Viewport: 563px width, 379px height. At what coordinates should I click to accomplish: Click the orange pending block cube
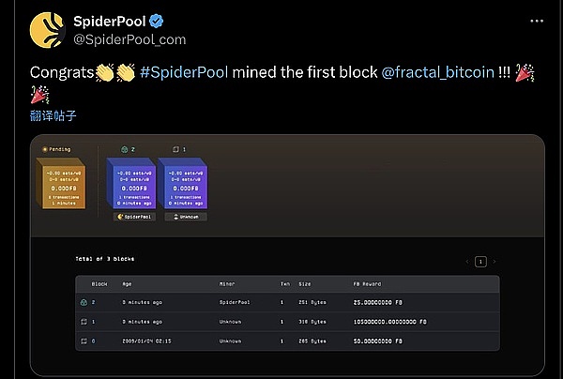(61, 184)
